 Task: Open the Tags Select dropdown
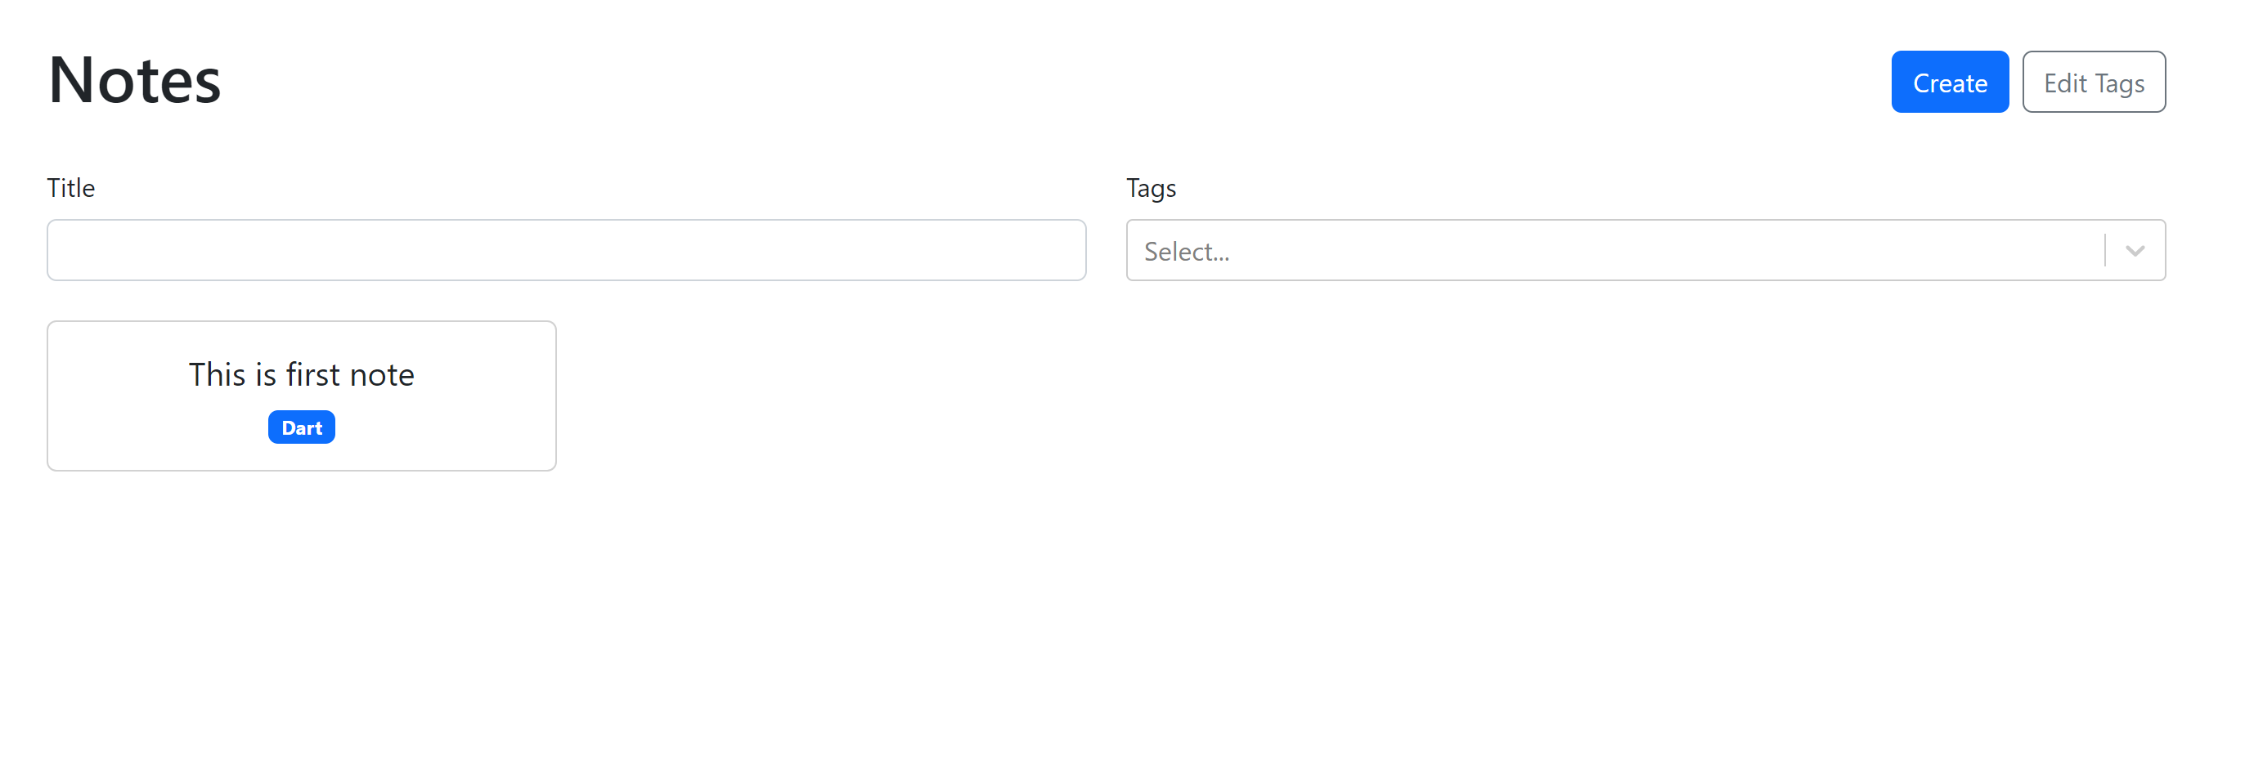(1569, 251)
